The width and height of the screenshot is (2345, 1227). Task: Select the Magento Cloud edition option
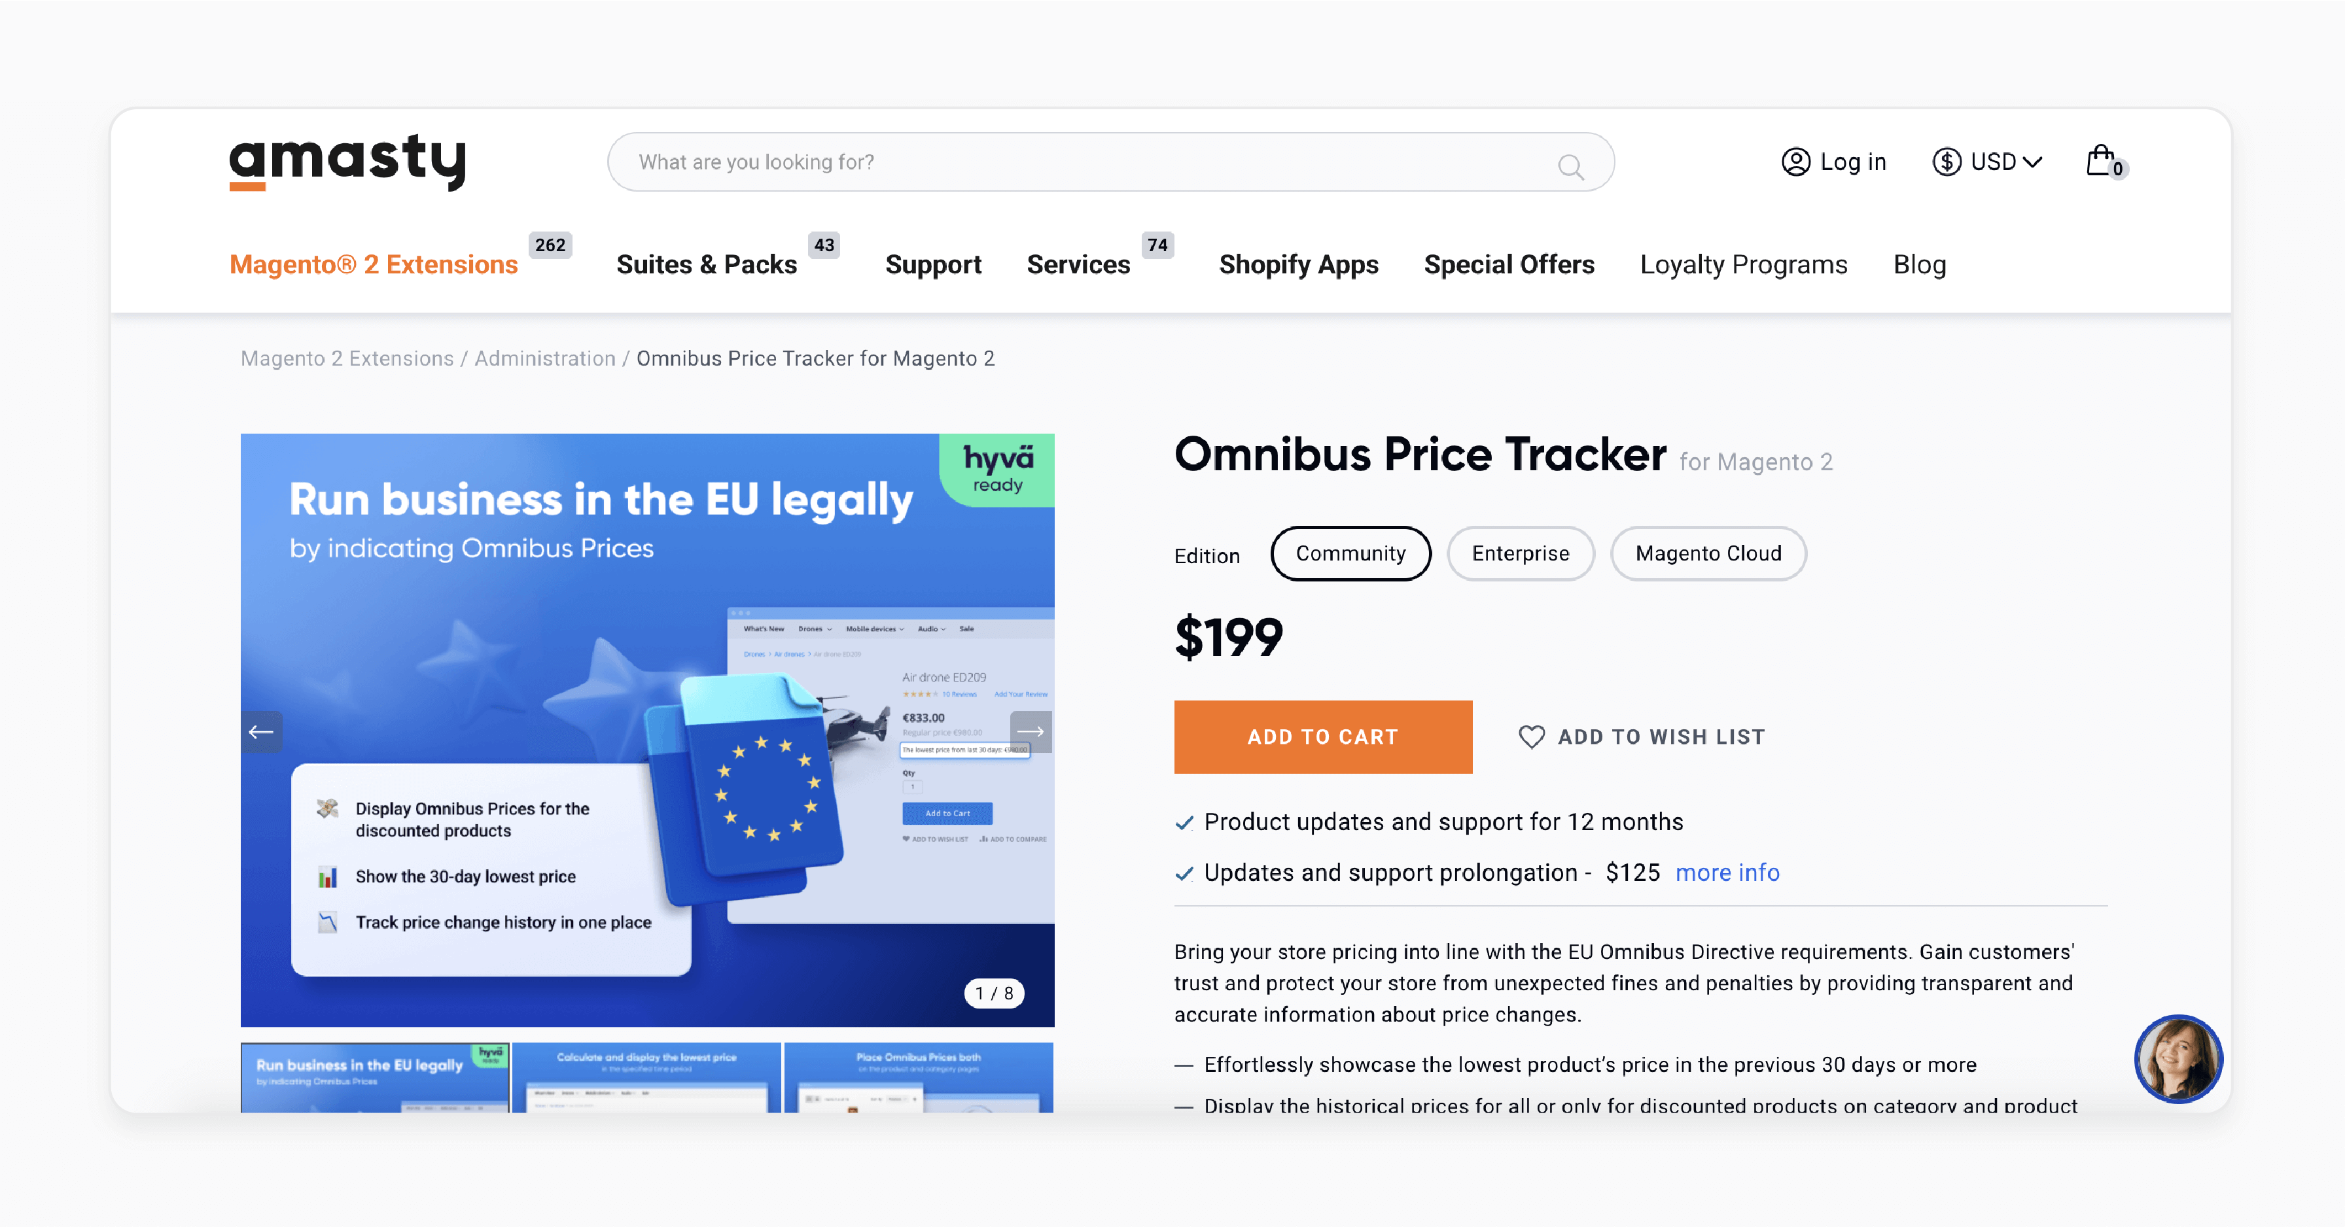pyautogui.click(x=1709, y=552)
